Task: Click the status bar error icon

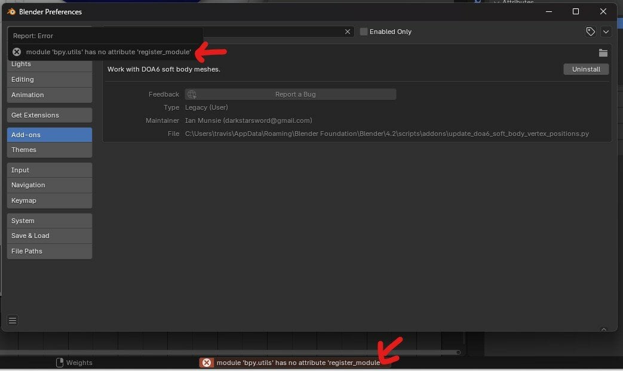Action: click(x=207, y=363)
